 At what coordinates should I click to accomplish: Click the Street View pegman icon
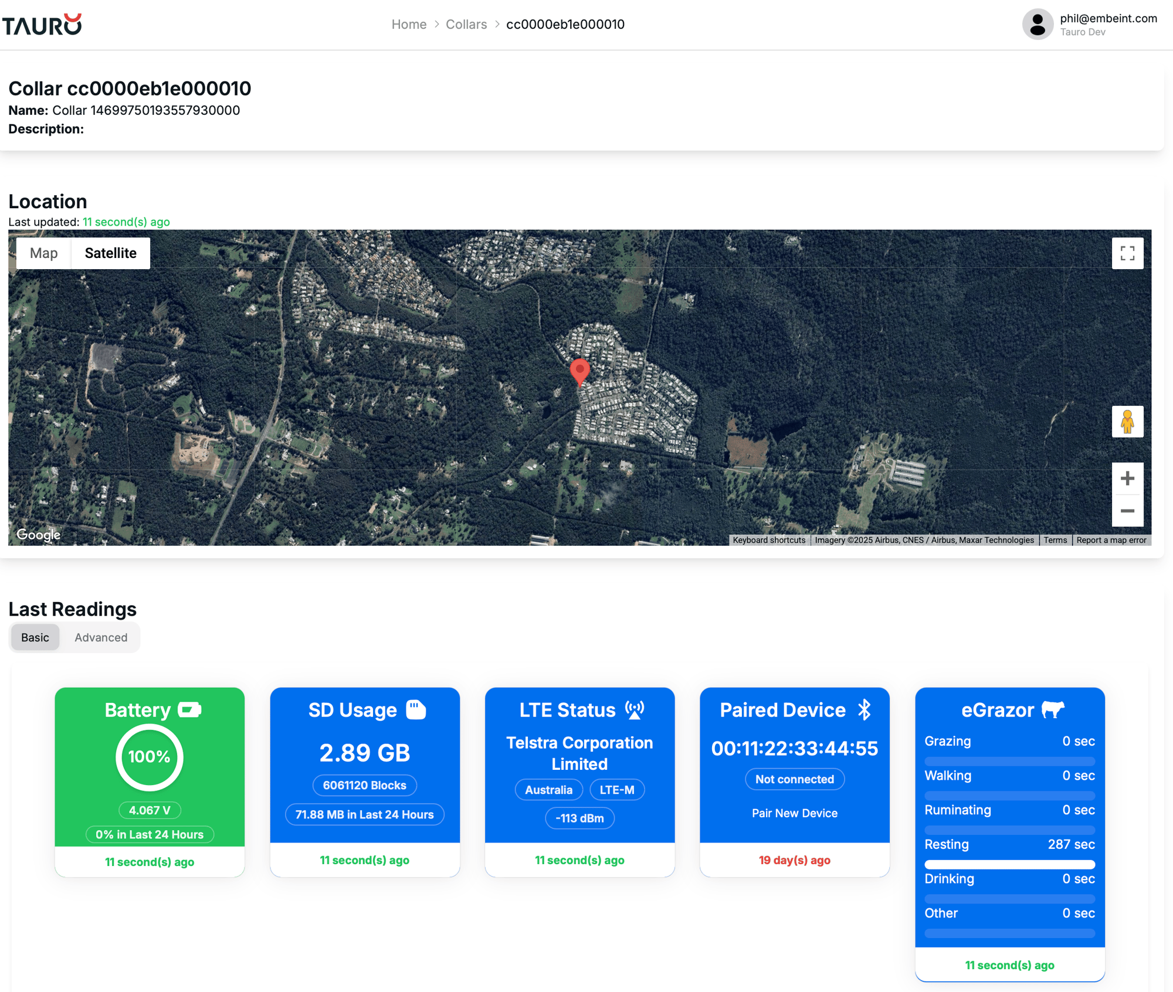click(x=1127, y=421)
